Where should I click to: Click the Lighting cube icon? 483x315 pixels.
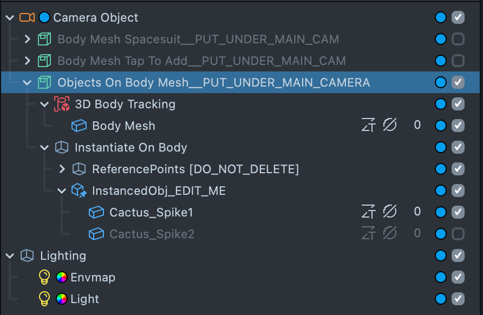27,255
